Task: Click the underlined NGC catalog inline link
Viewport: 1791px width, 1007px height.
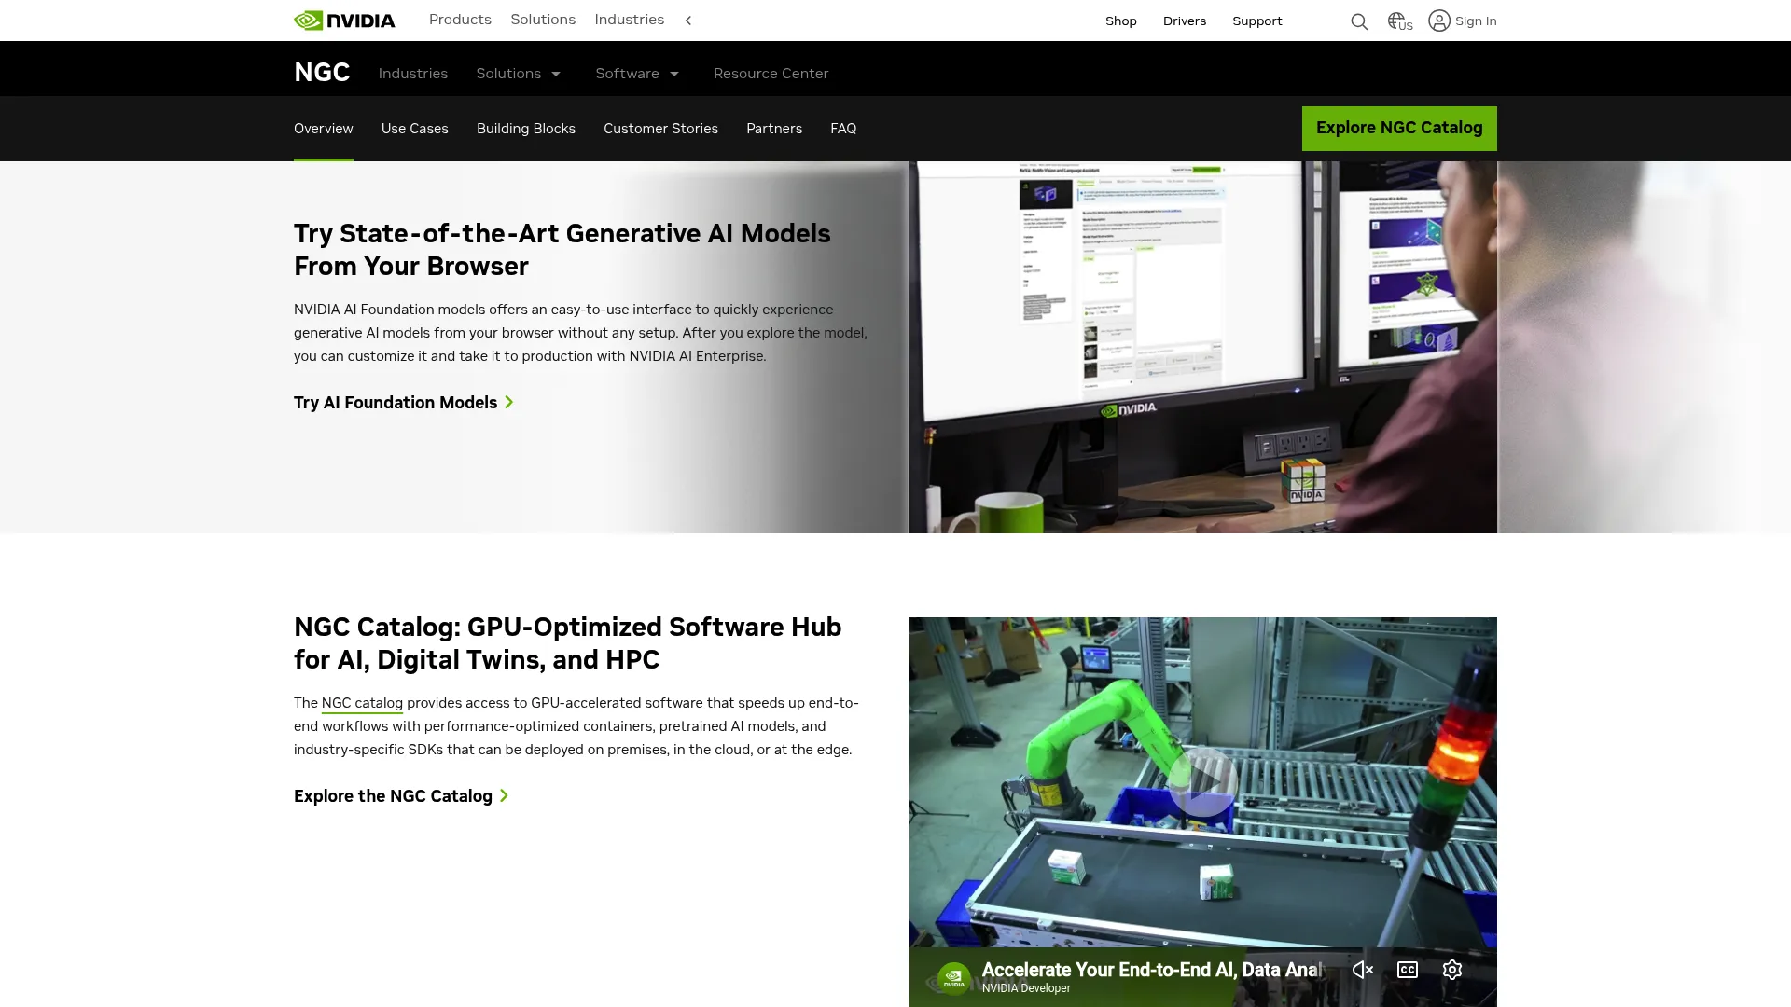Action: pyautogui.click(x=362, y=703)
